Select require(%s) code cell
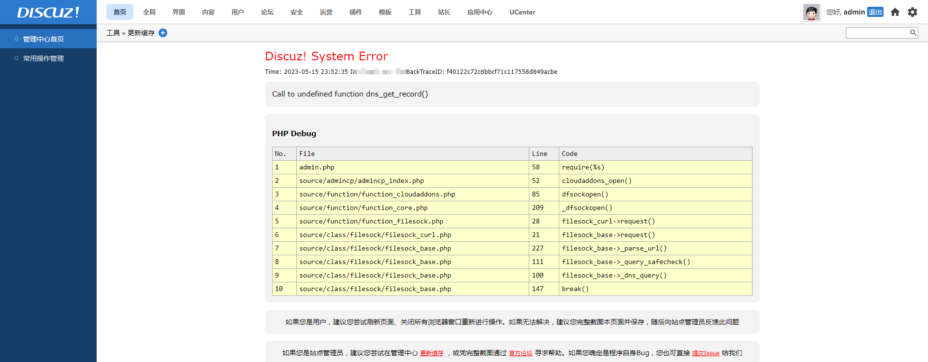928x362 pixels. [655, 167]
